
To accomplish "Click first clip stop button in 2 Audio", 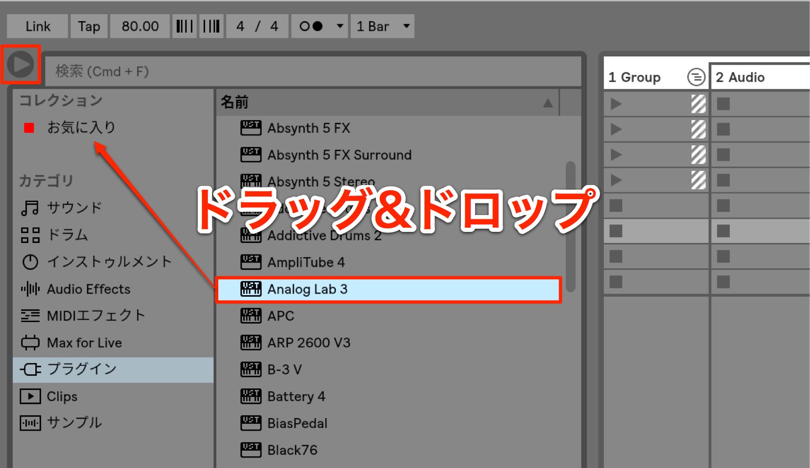I will click(724, 104).
